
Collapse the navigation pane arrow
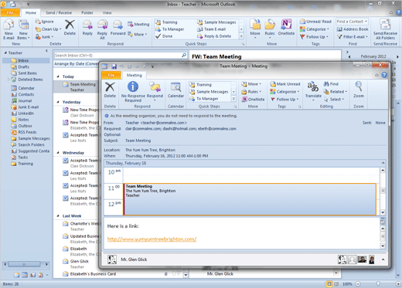46,51
